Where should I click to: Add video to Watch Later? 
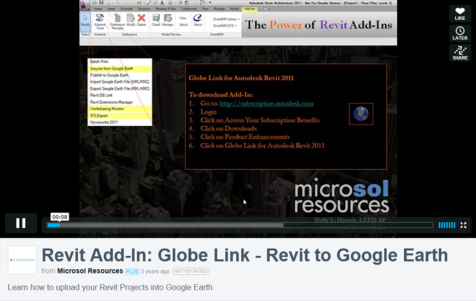[460, 33]
